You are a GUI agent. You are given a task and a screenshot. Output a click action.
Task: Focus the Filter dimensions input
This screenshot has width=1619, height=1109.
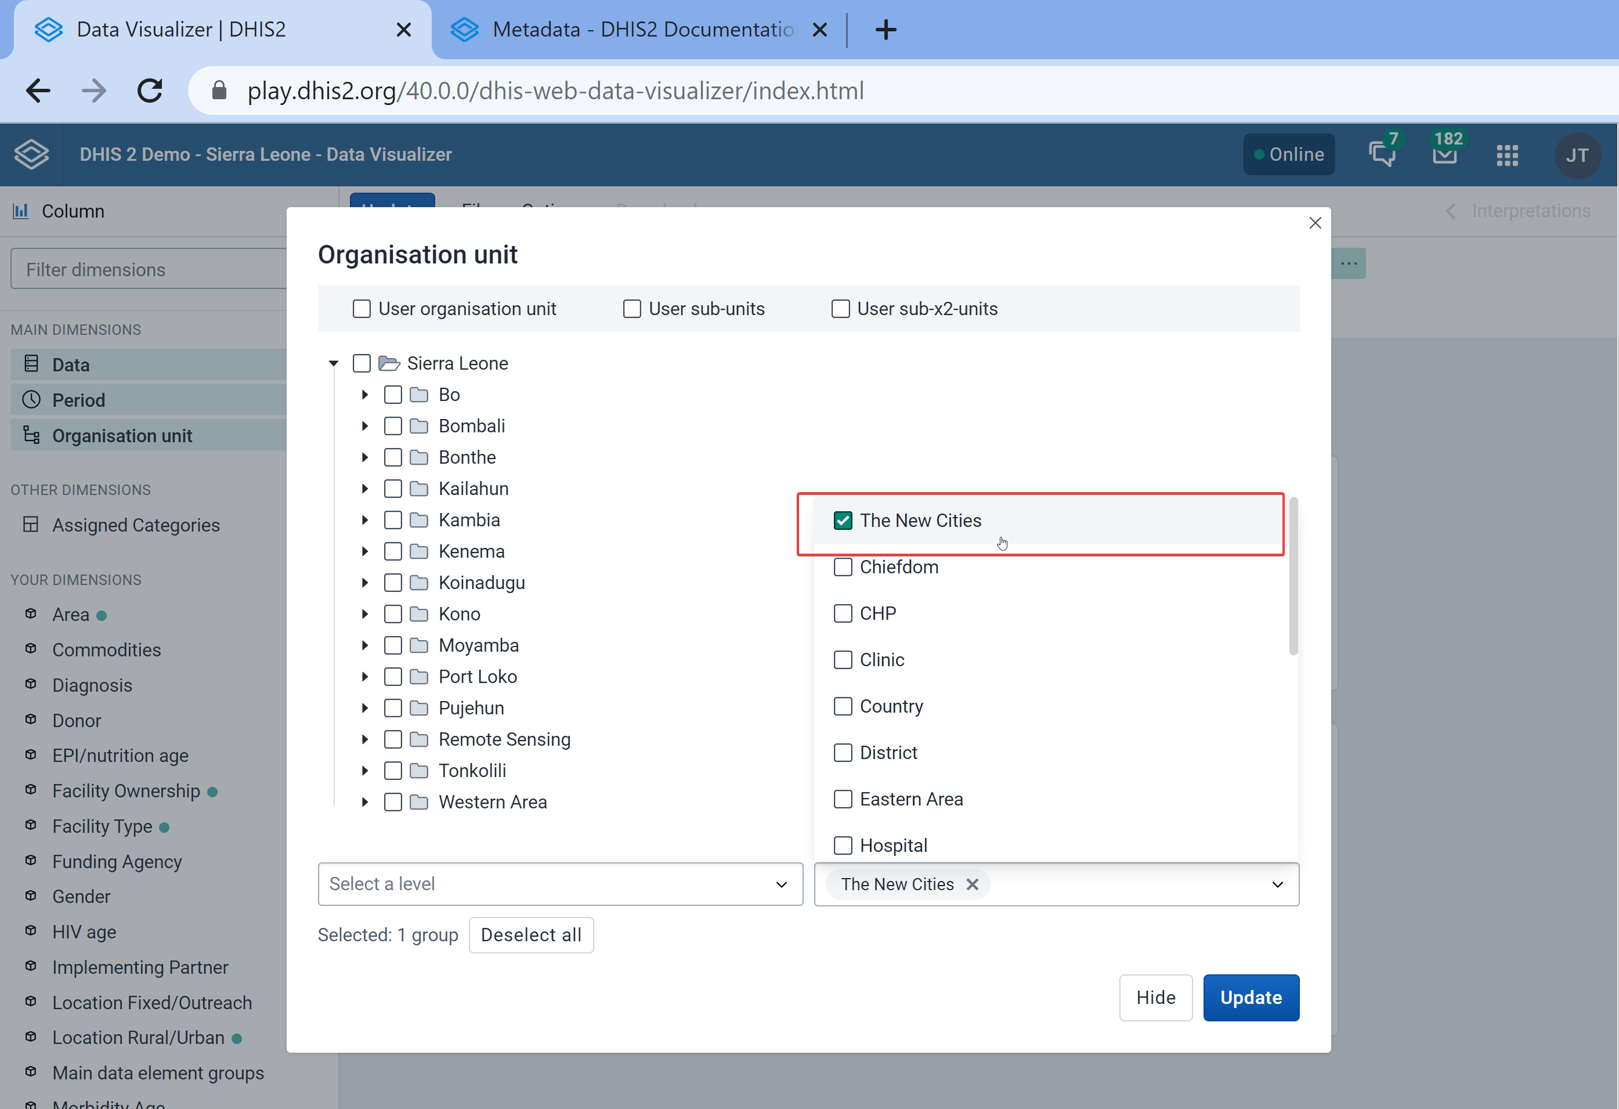click(149, 269)
